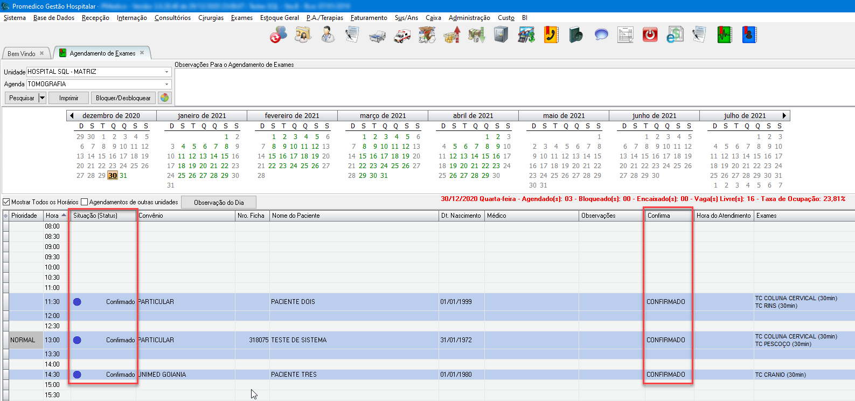
Task: Click the pie chart icon next to Bloquer/Desbloquear
Action: click(164, 98)
